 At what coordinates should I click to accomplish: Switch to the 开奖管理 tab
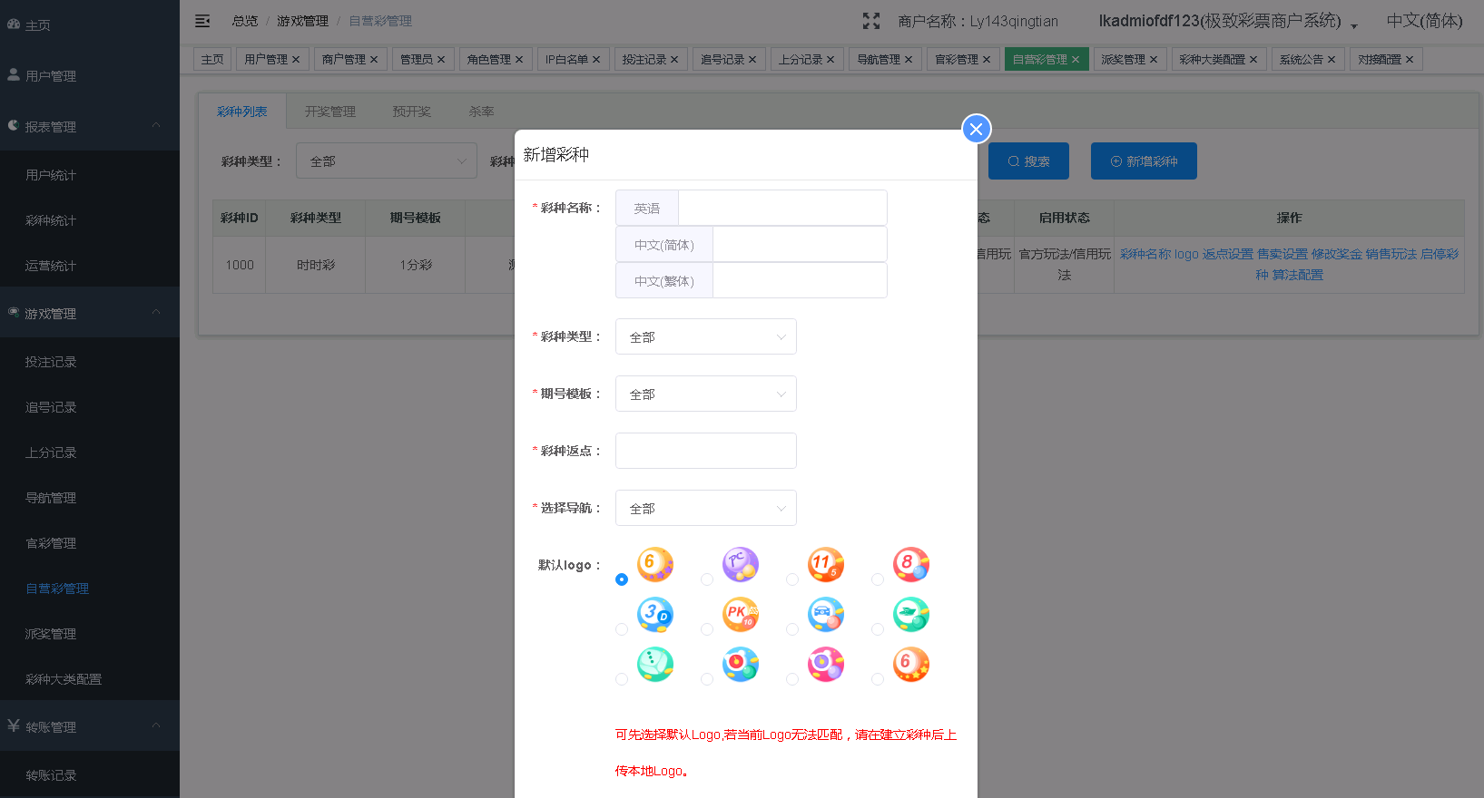[x=329, y=112]
